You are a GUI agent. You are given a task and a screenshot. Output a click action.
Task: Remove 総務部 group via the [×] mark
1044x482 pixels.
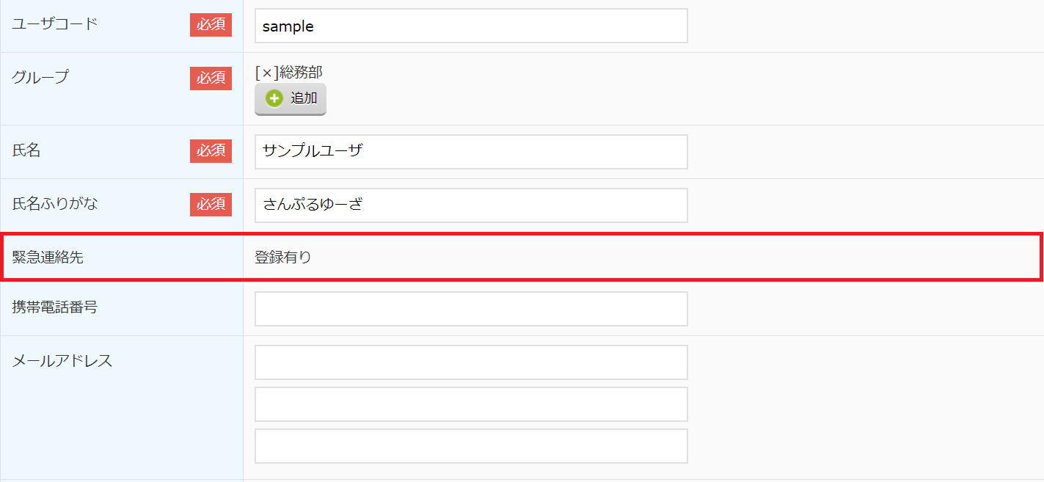[x=267, y=73]
